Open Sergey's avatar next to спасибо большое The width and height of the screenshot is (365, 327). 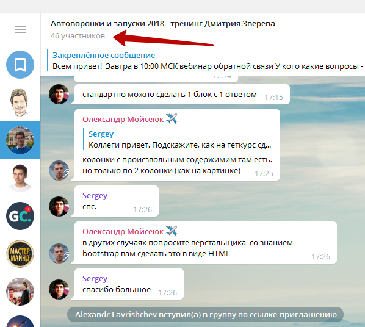click(59, 289)
